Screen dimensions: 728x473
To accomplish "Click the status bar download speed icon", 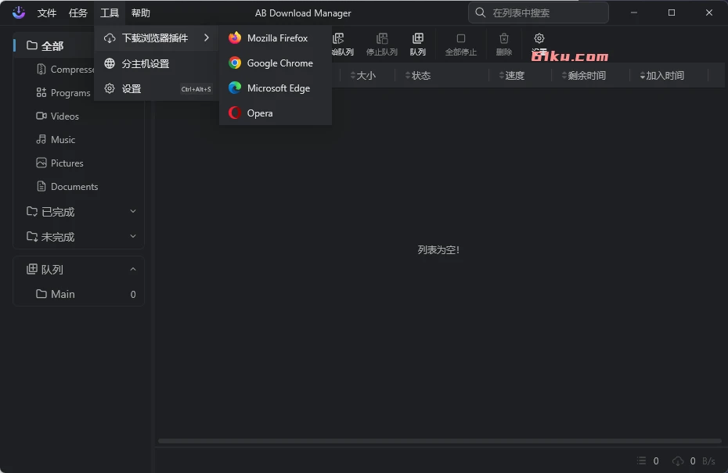I will [x=678, y=460].
